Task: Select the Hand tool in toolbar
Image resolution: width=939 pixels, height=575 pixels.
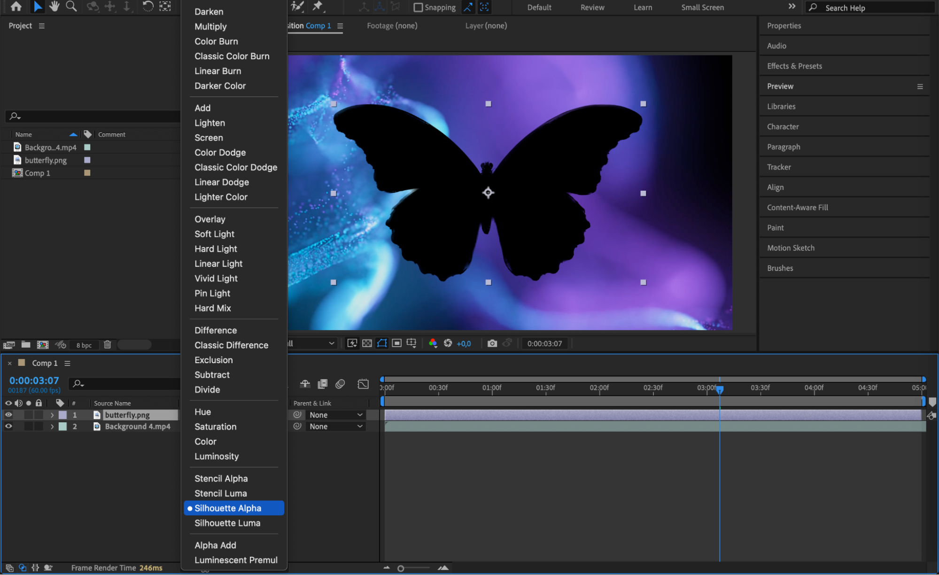Action: point(54,7)
